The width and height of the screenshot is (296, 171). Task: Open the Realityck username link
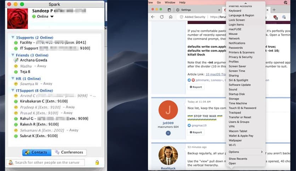168,169
